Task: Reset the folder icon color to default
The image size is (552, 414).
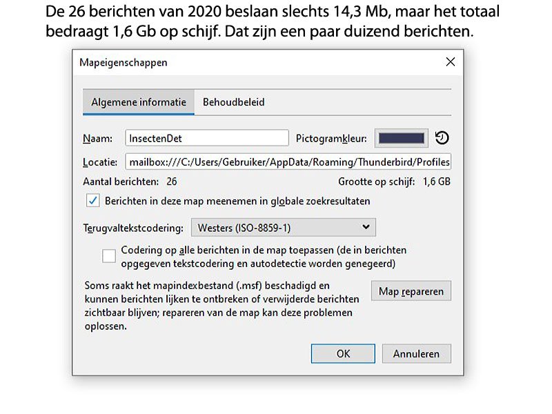Action: pos(442,138)
